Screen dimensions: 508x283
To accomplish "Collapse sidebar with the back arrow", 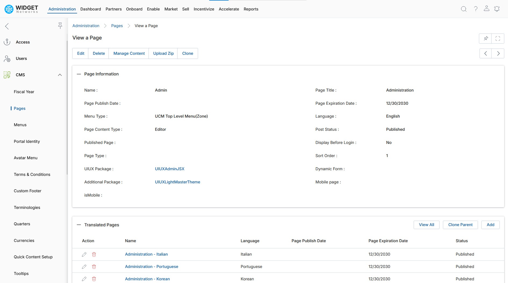I will pos(7,26).
